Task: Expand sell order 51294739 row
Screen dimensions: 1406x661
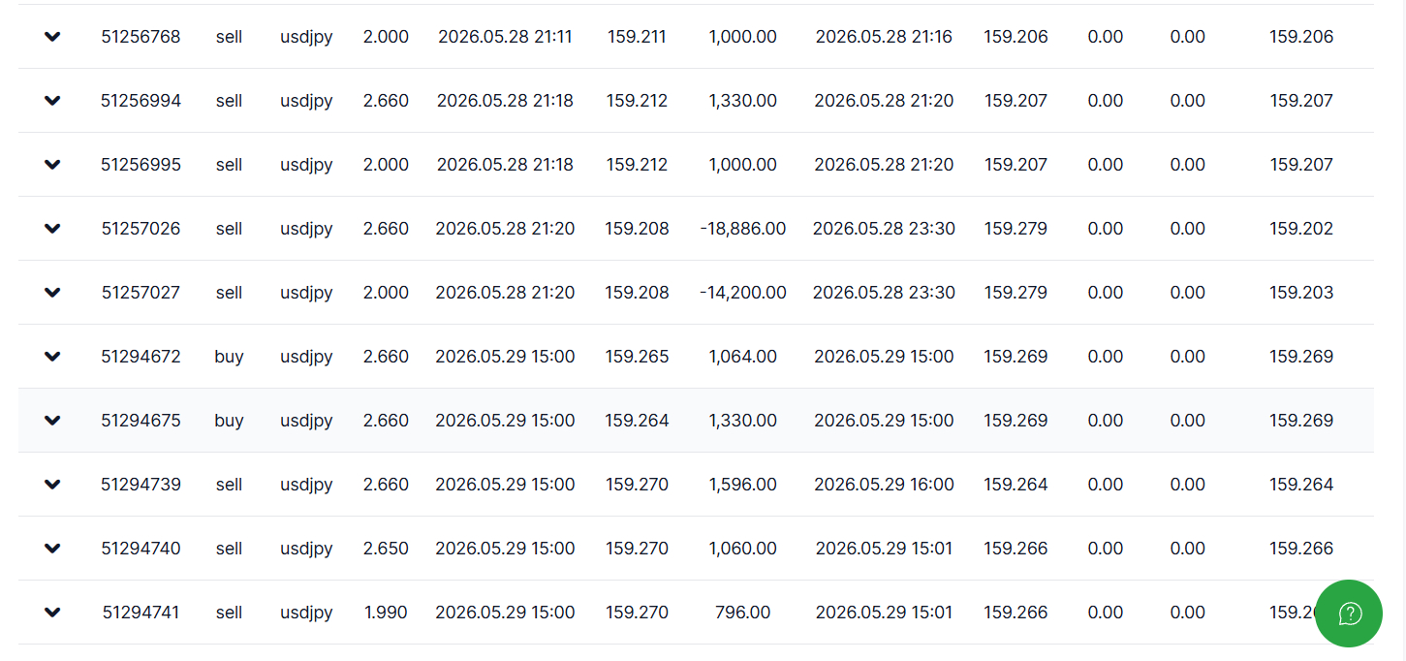Action: click(x=52, y=485)
